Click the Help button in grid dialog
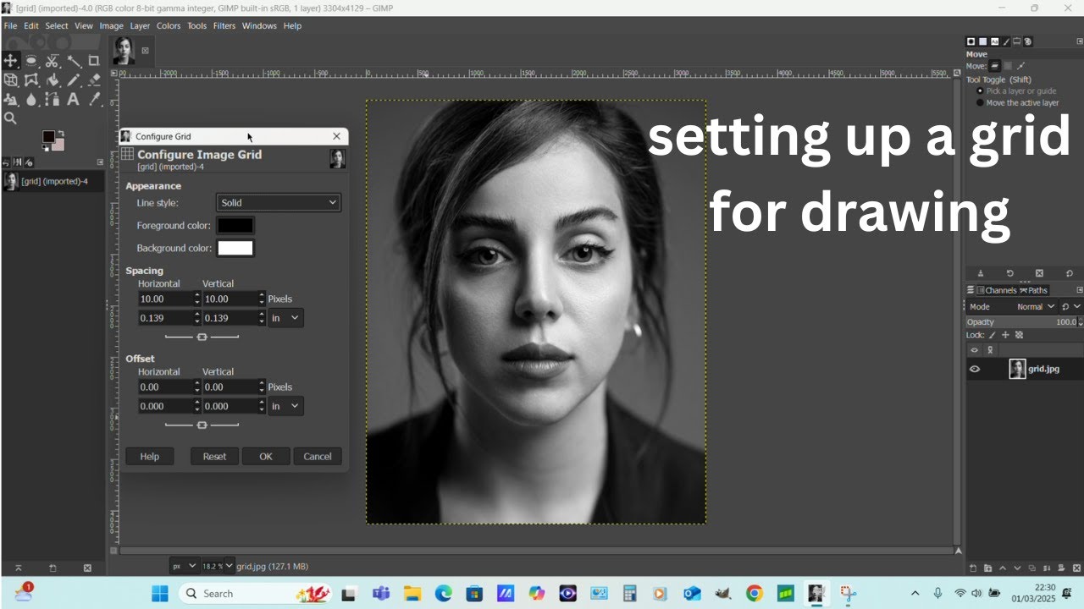The image size is (1084, 609). pos(150,456)
